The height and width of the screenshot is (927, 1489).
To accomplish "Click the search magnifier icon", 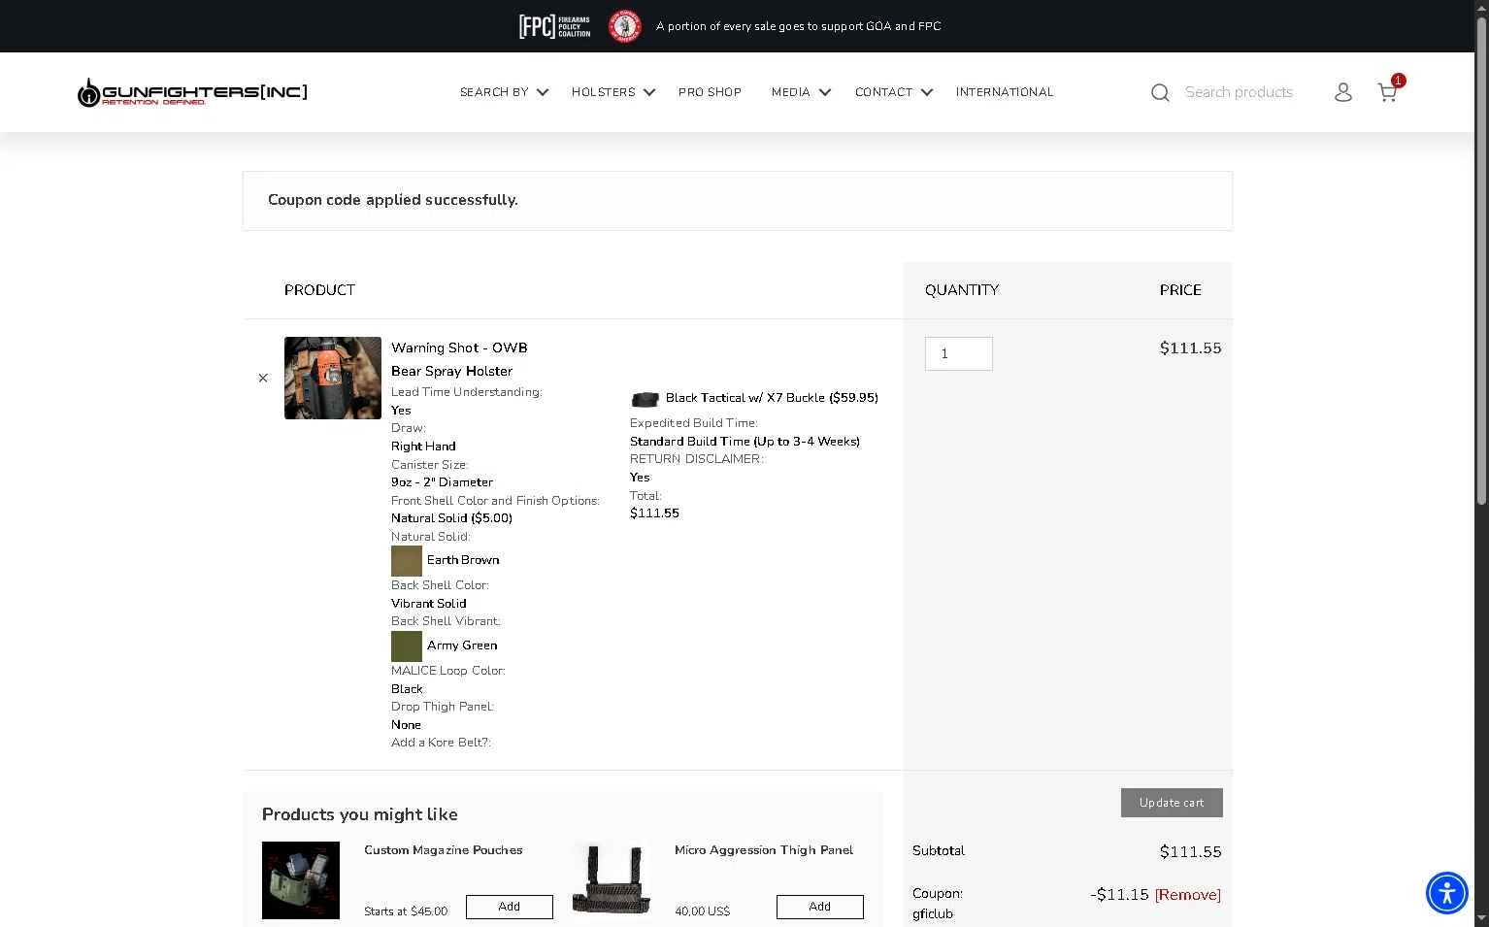I will [x=1160, y=92].
